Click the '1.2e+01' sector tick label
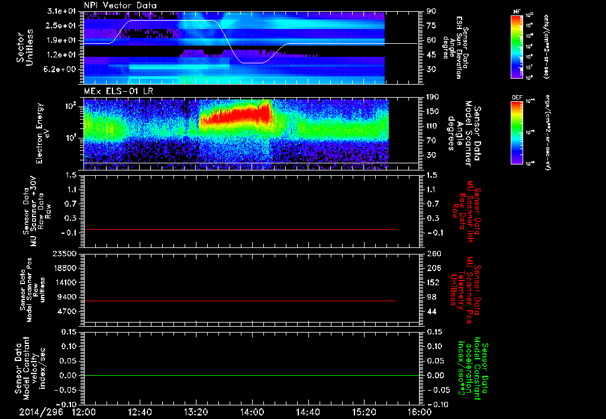606x419 pixels. pos(62,55)
